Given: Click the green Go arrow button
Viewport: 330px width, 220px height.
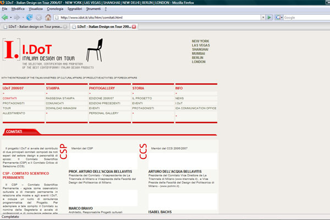Looking at the screenshot, I should (269, 18).
